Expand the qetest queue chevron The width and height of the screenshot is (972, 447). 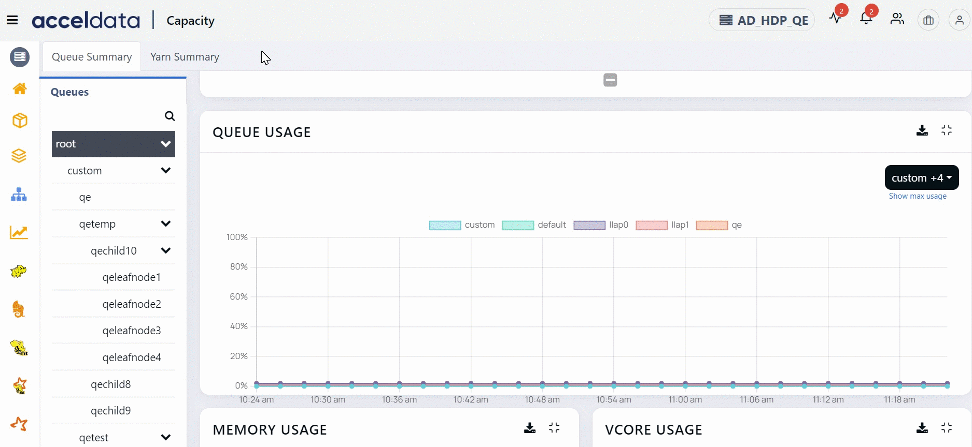[166, 437]
